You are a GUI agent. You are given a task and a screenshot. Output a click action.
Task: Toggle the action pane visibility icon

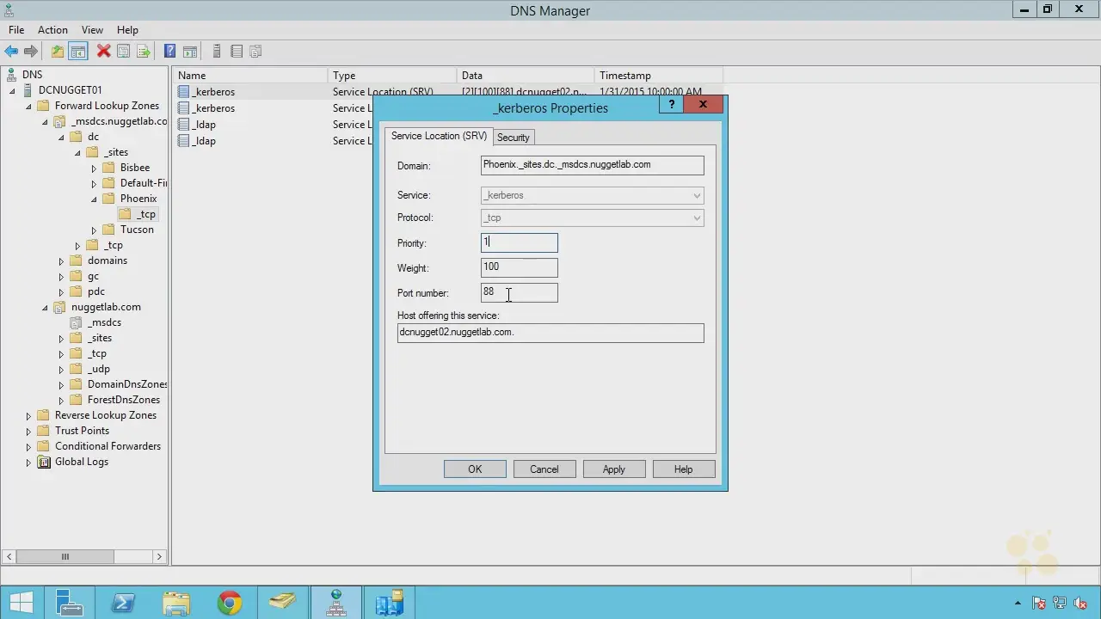tap(190, 51)
